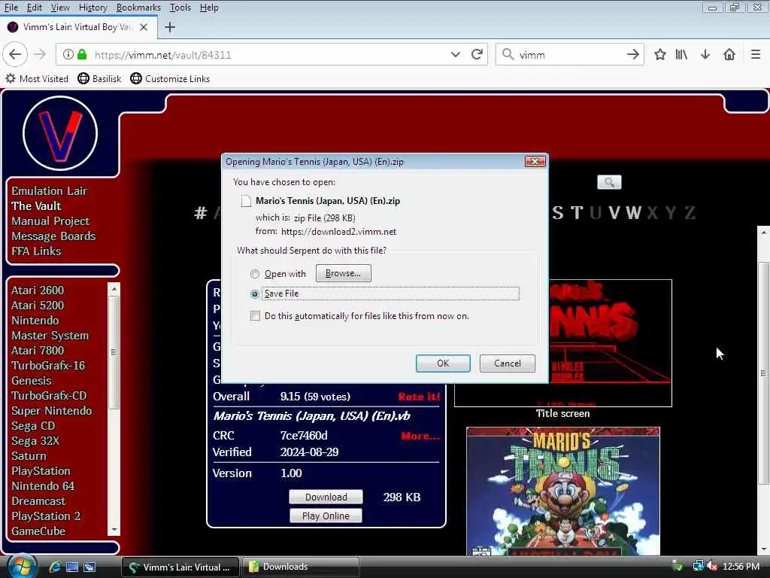Click the green padlock security icon
770x578 pixels.
82,54
